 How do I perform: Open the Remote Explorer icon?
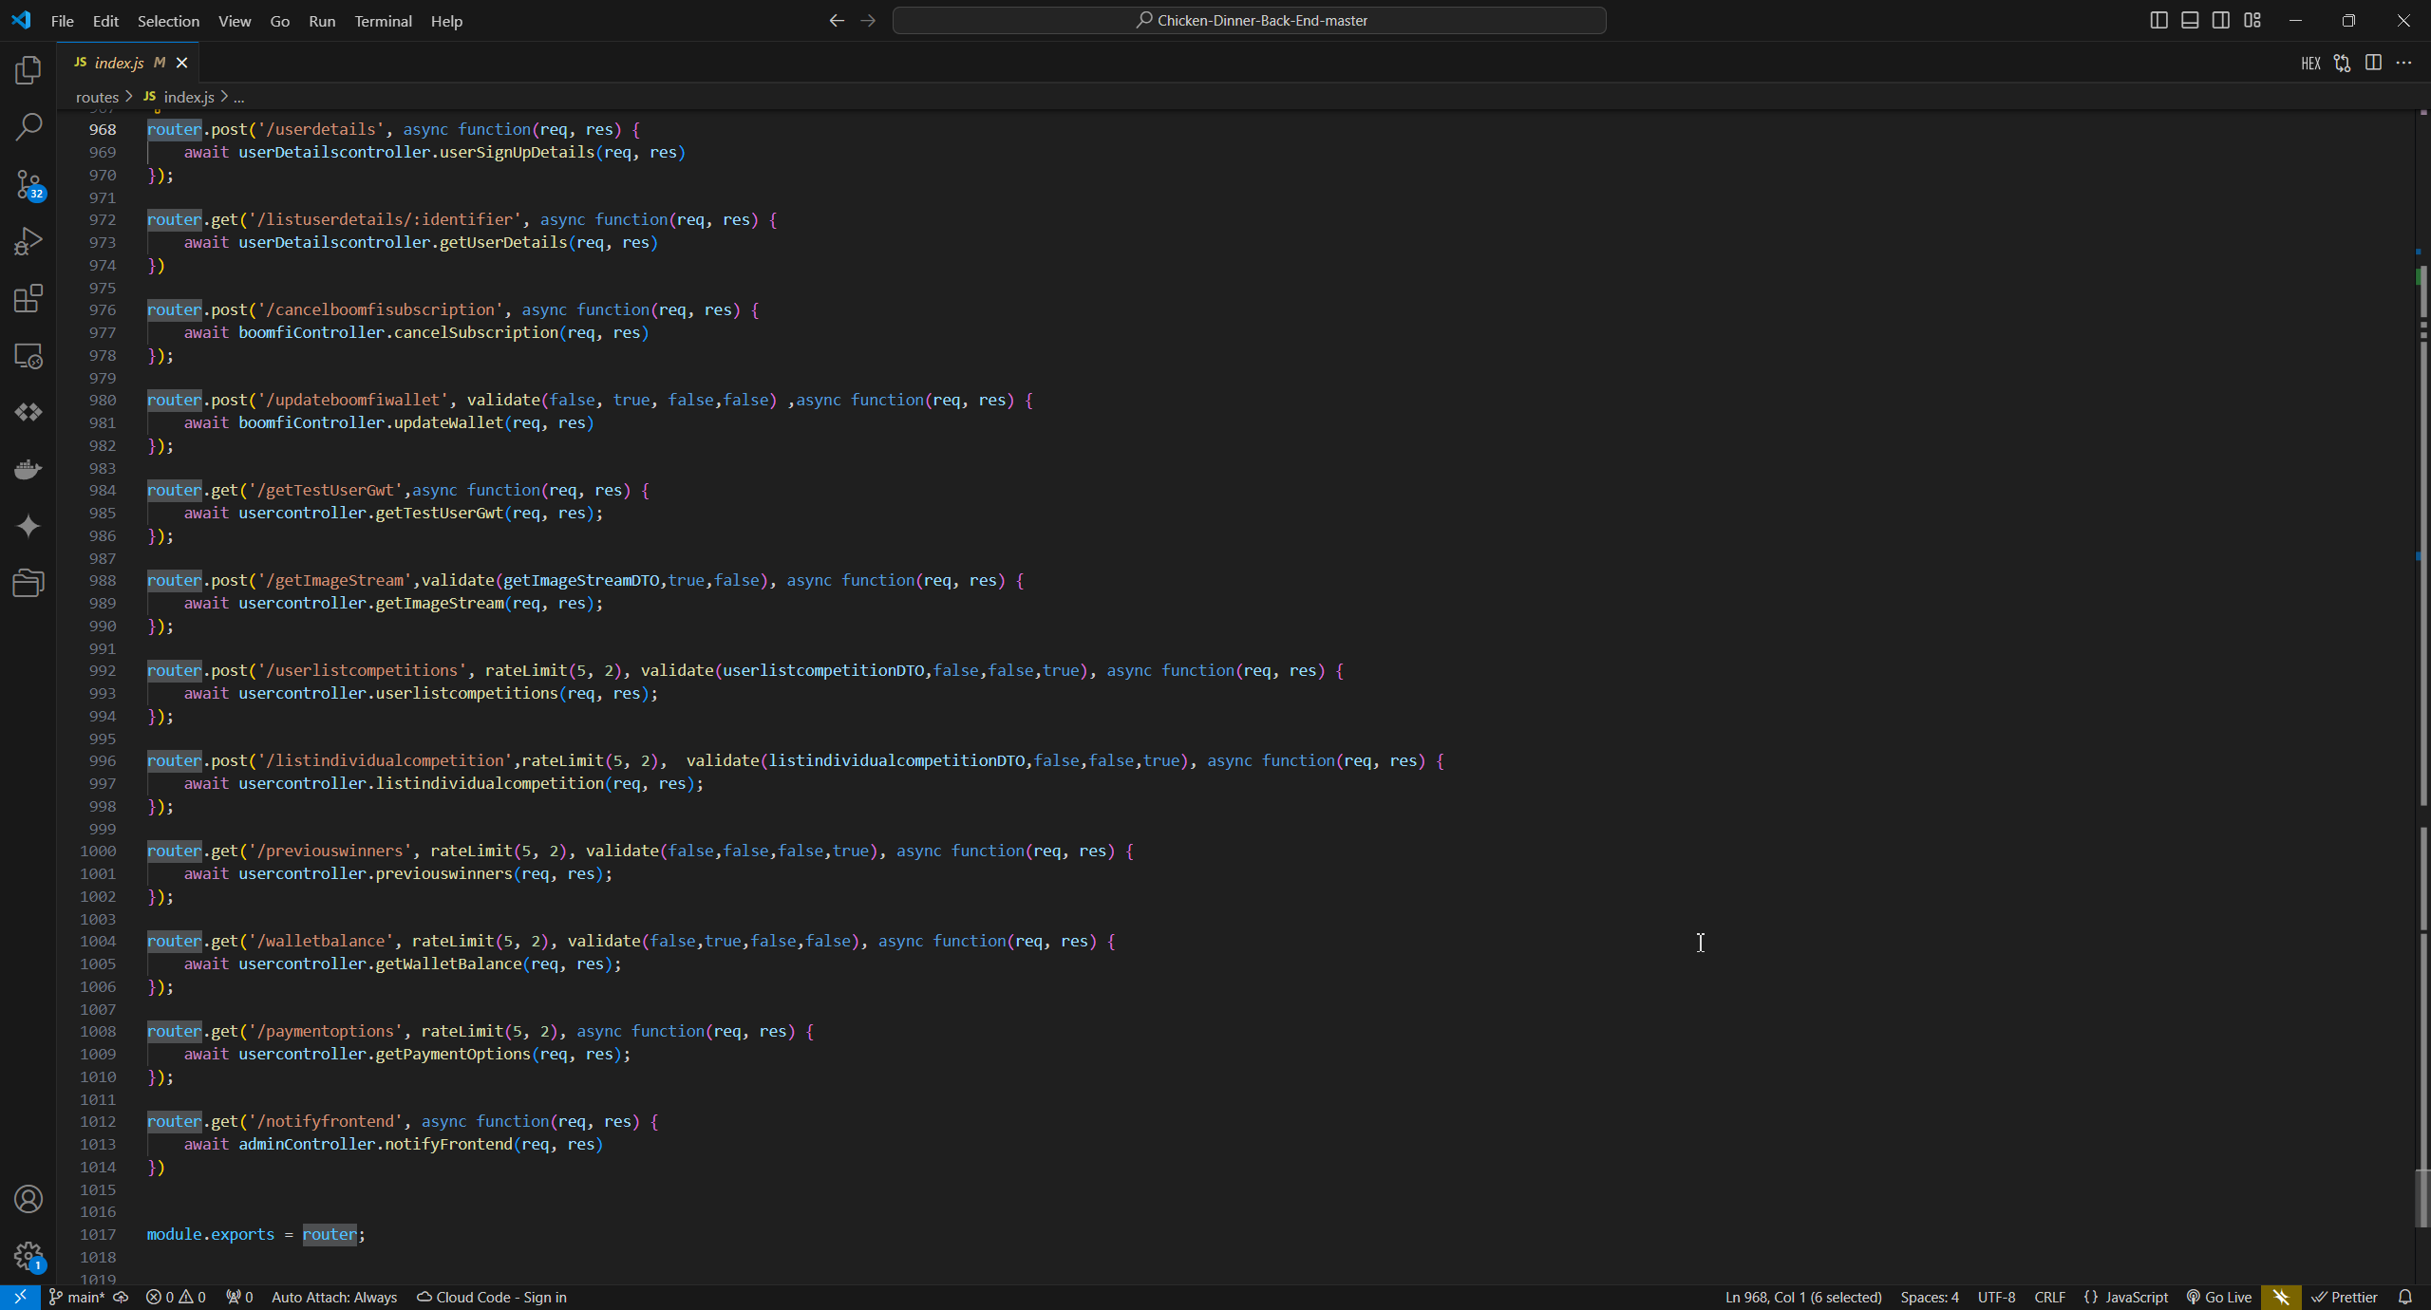tap(28, 356)
